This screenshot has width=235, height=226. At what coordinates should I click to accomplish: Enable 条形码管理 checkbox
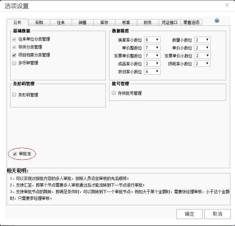point(14,95)
